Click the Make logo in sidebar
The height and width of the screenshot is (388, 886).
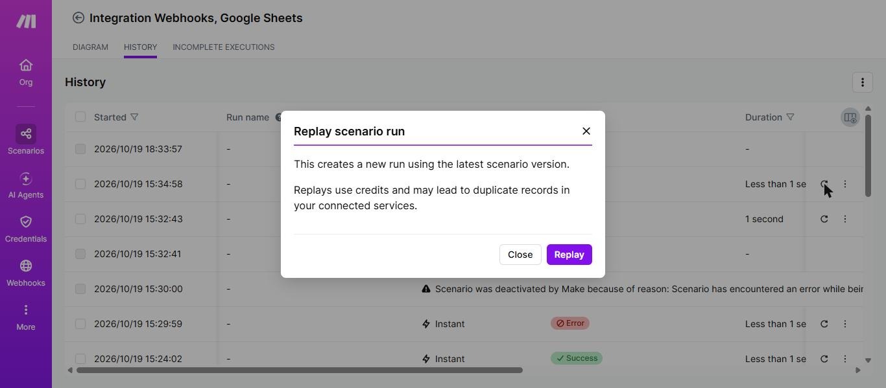click(26, 21)
